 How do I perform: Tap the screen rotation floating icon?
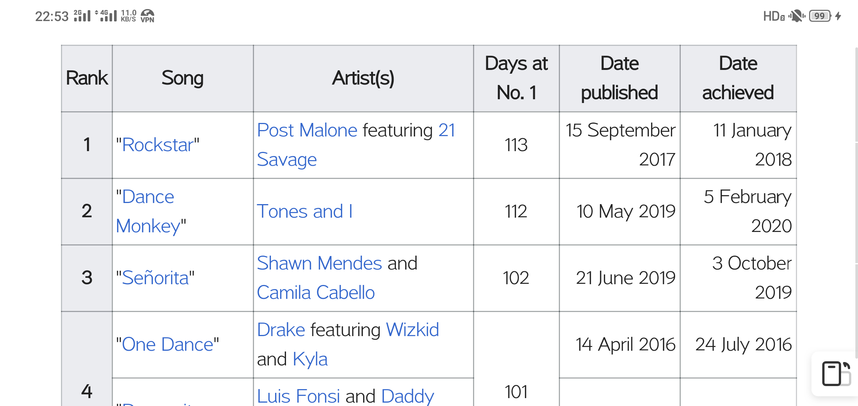coord(836,373)
